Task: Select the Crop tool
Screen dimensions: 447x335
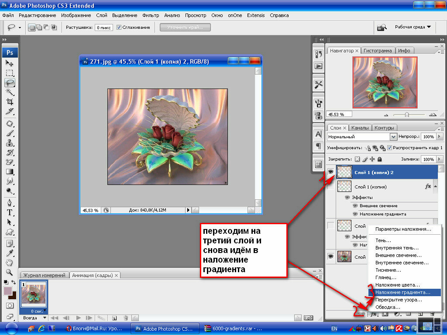Action: tap(10, 102)
